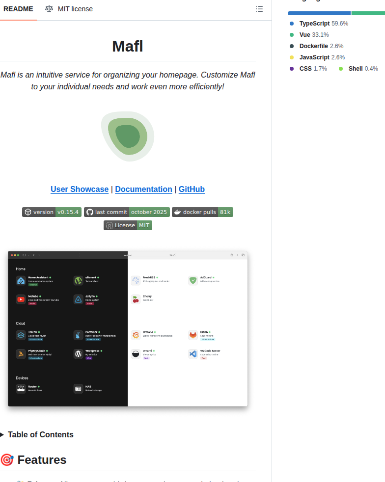Click the Vue green language dot
The width and height of the screenshot is (385, 482).
(x=292, y=35)
